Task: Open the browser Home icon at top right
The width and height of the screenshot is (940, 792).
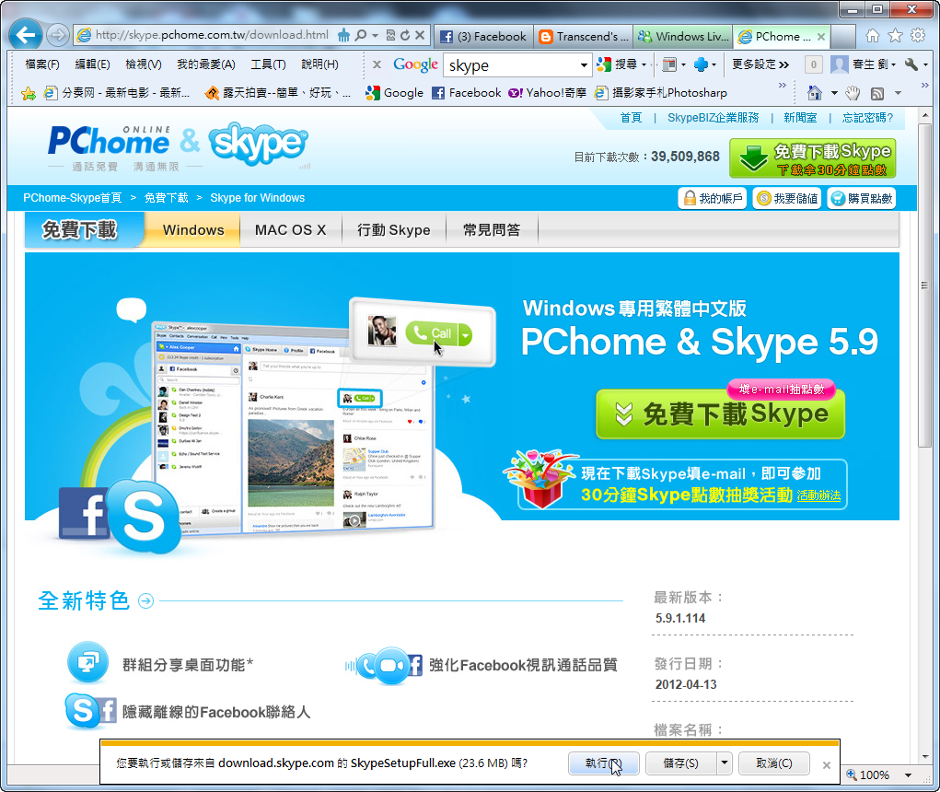Action: click(x=873, y=35)
